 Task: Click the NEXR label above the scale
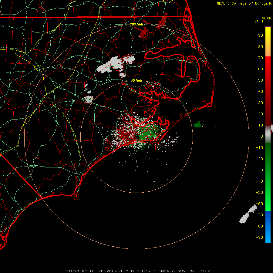click(x=267, y=18)
